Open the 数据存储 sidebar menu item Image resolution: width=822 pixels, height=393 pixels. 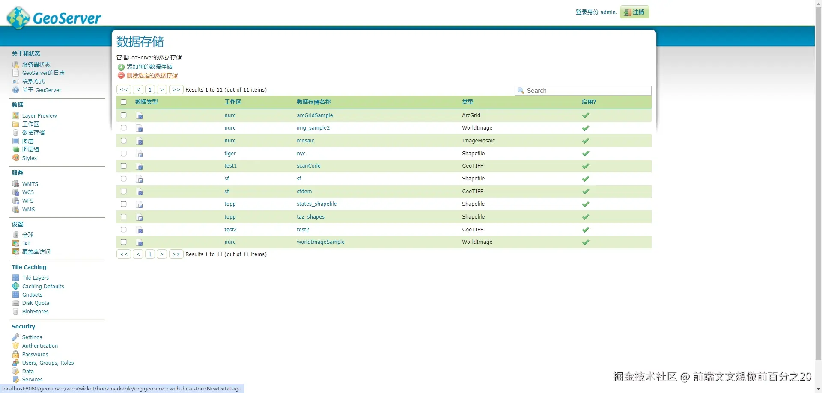pos(33,133)
